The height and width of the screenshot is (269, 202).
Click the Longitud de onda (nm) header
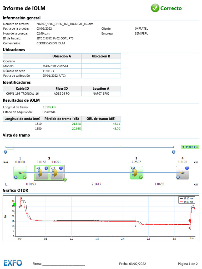(x=22, y=119)
